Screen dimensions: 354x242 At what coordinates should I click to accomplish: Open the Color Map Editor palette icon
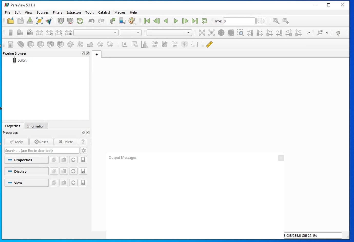(x=132, y=21)
